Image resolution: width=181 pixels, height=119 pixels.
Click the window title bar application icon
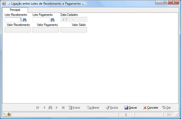4,4
